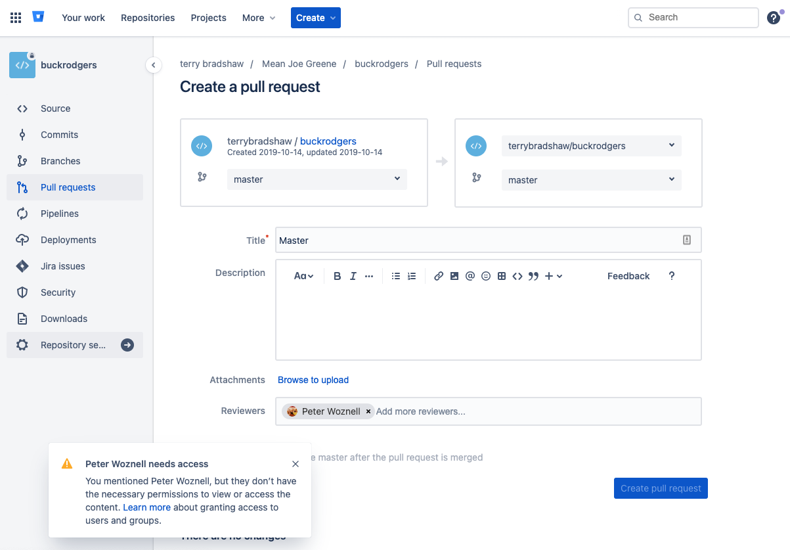Click the Pipelines circular arrows icon

pyautogui.click(x=22, y=214)
